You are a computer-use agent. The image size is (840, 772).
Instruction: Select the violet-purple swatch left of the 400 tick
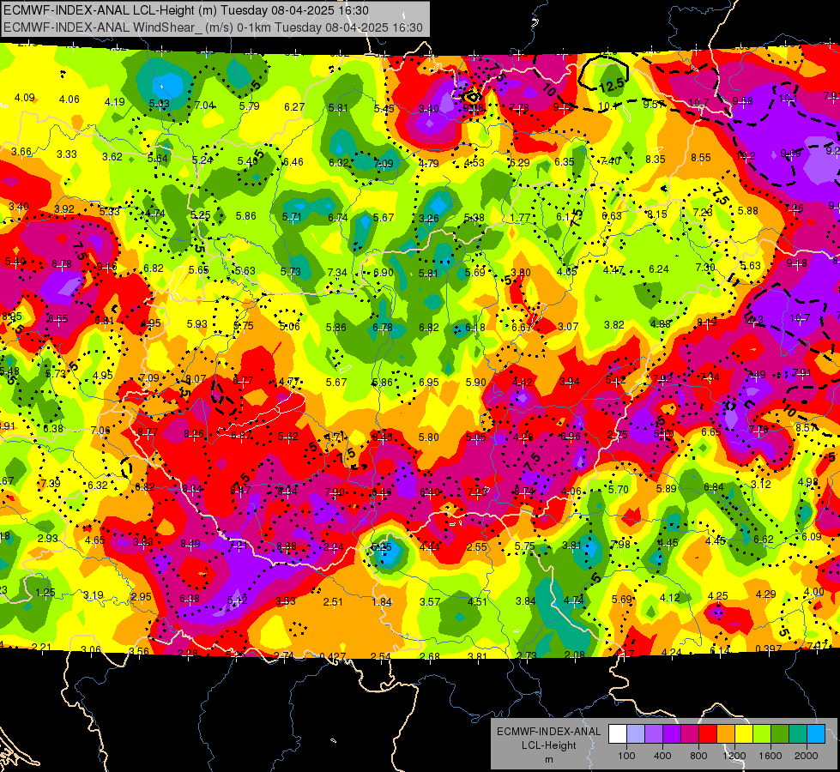(x=654, y=734)
